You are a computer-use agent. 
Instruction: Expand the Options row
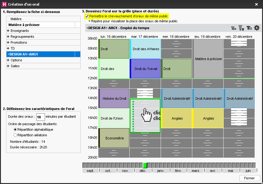tap(8, 60)
